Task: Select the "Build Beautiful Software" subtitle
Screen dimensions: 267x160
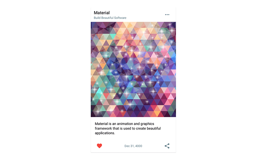Action: click(110, 18)
